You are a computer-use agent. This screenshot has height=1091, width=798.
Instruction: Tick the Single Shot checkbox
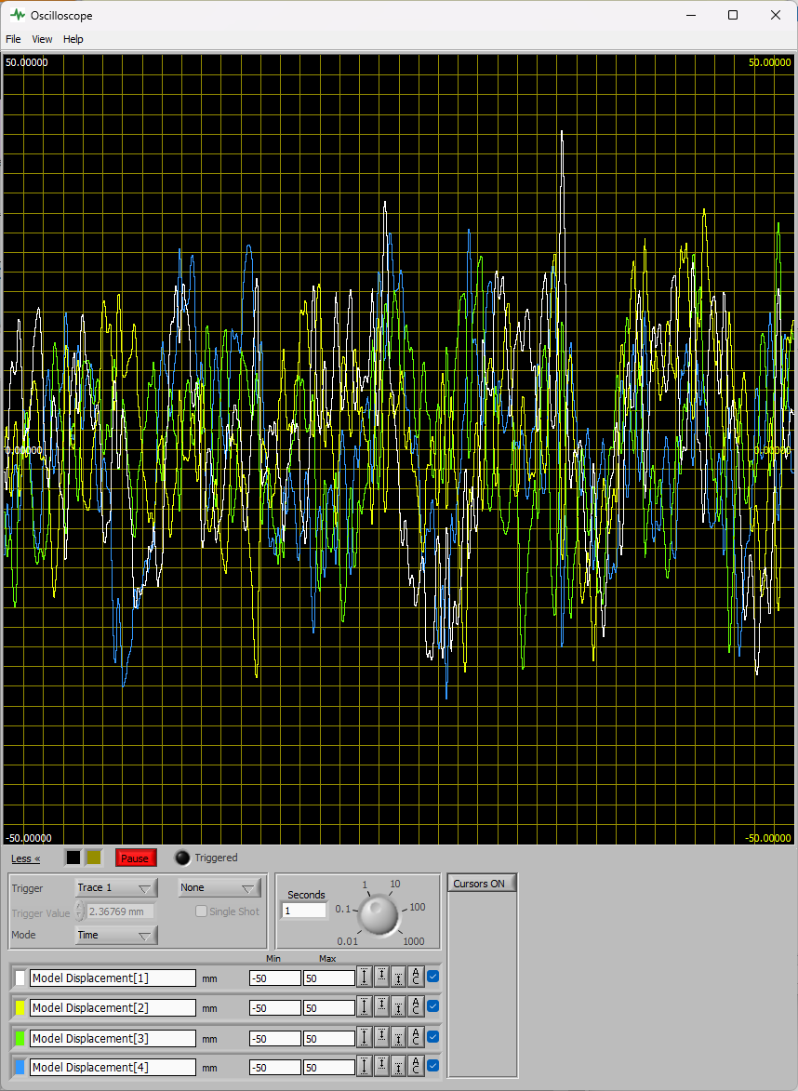pos(201,911)
